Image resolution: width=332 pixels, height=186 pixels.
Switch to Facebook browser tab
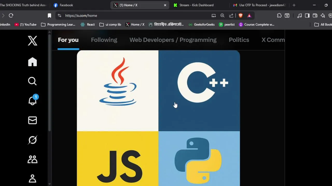pos(78,5)
